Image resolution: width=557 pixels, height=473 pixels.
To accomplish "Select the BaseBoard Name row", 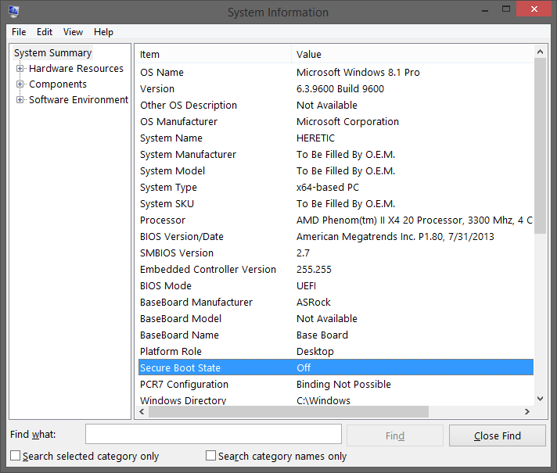I will pyautogui.click(x=336, y=335).
